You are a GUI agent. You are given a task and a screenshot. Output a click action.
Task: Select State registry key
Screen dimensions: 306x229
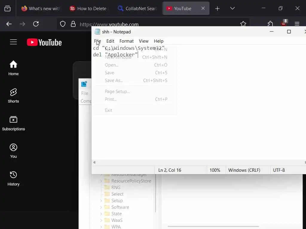(116, 214)
